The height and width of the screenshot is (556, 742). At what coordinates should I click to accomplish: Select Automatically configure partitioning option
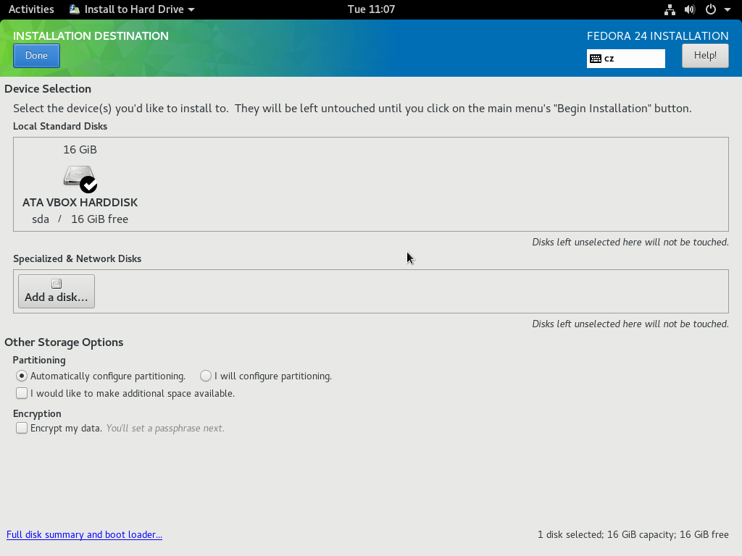[x=22, y=376]
